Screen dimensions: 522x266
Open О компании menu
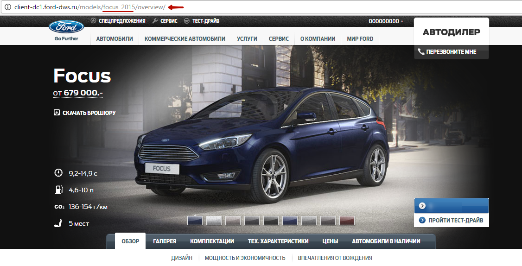pyautogui.click(x=318, y=38)
